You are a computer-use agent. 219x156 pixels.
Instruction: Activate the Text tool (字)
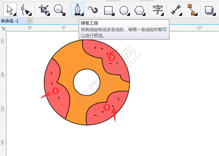point(158,9)
